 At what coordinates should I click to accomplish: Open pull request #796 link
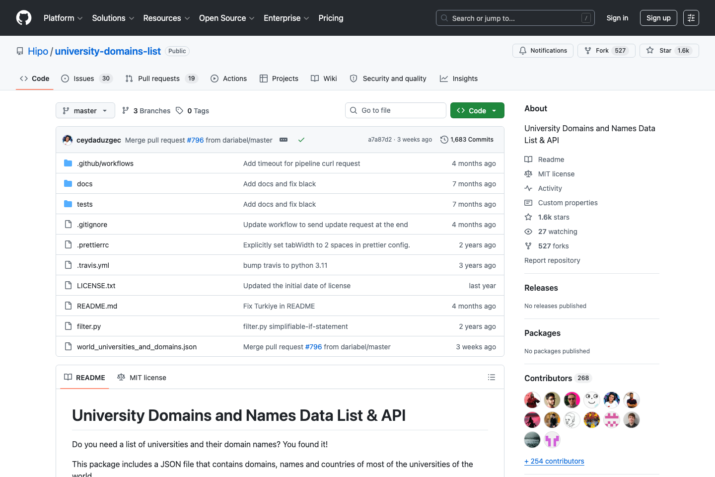[195, 140]
